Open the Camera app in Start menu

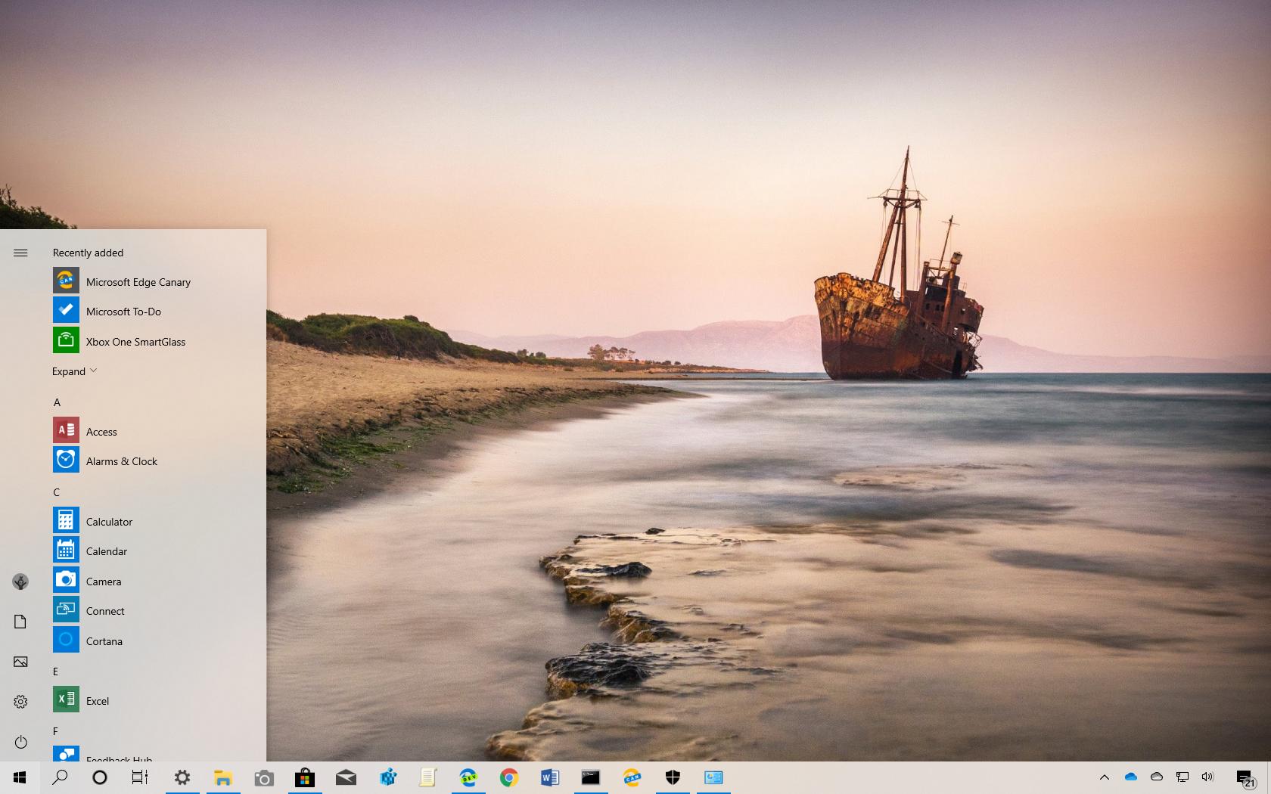click(103, 581)
